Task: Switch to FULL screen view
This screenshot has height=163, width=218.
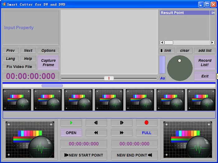Action: [x=147, y=133]
